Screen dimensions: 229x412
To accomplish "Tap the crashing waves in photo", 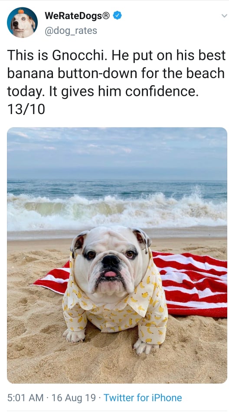I will [x=117, y=210].
